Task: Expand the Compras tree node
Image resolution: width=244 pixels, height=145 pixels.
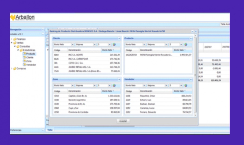Action: [x=12, y=68]
